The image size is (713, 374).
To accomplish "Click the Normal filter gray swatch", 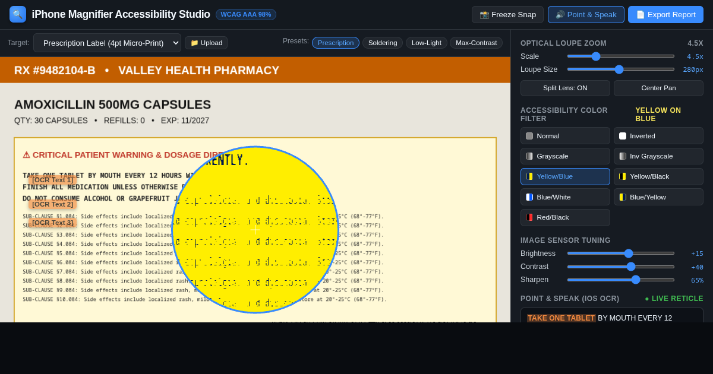I will (x=529, y=136).
